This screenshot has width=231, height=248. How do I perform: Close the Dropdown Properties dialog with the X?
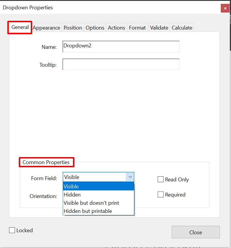click(x=225, y=8)
